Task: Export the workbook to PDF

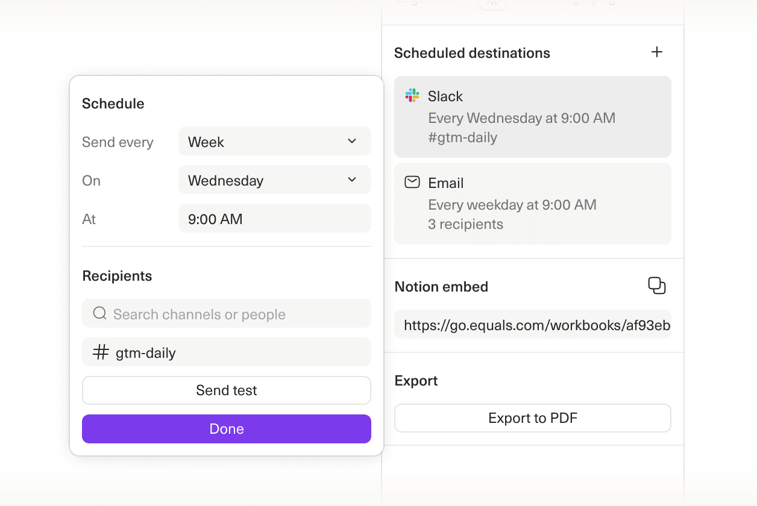Action: [532, 417]
